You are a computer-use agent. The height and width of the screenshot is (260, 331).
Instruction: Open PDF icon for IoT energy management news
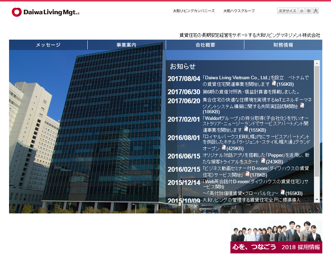pos(302,105)
